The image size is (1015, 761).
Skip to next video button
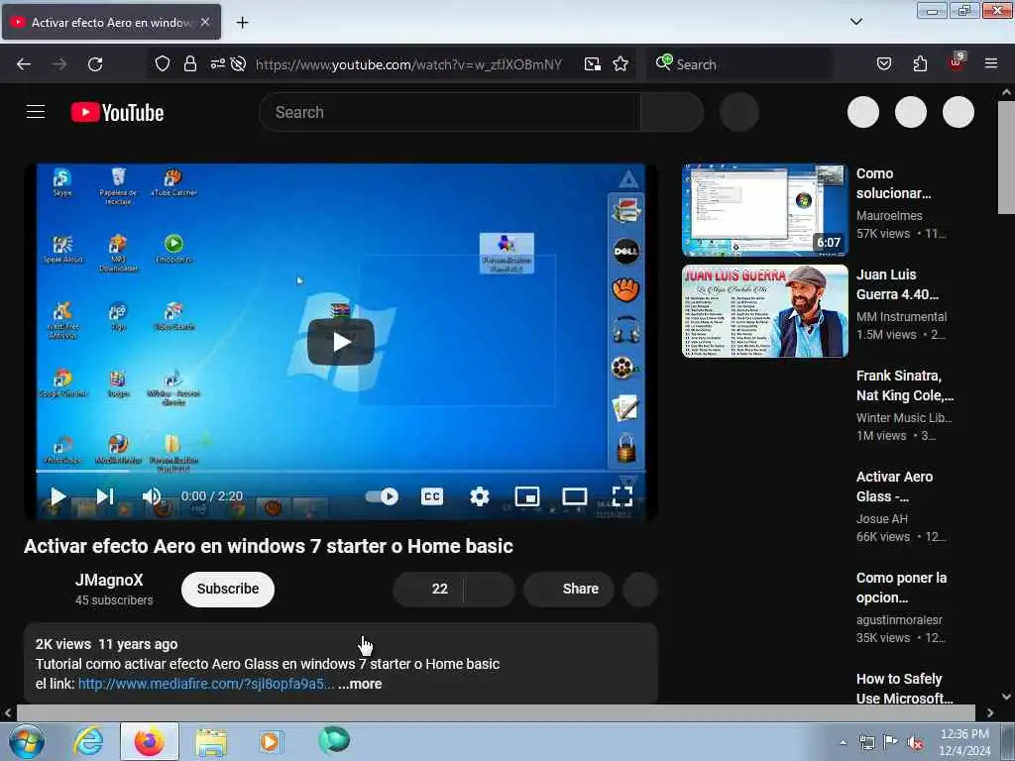click(x=105, y=496)
